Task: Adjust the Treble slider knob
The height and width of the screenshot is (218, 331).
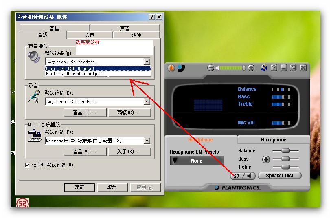Action: pos(286,167)
